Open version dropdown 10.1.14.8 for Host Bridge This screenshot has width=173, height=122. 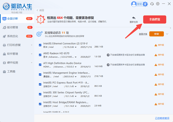click(x=76, y=106)
